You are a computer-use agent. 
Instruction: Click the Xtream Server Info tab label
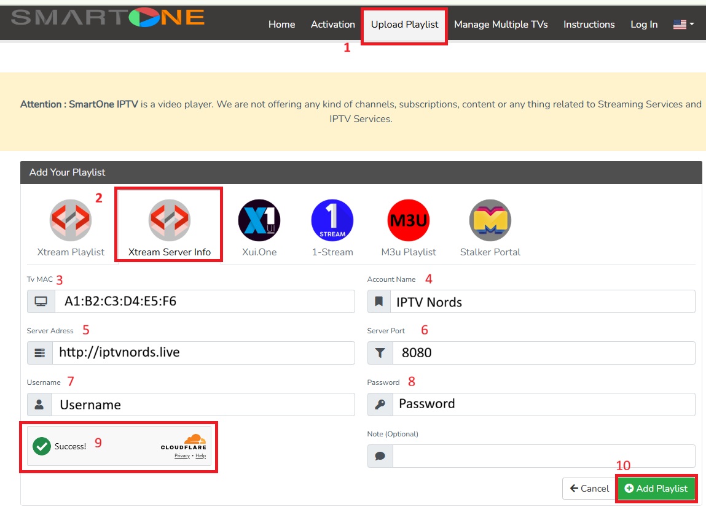[x=170, y=252]
